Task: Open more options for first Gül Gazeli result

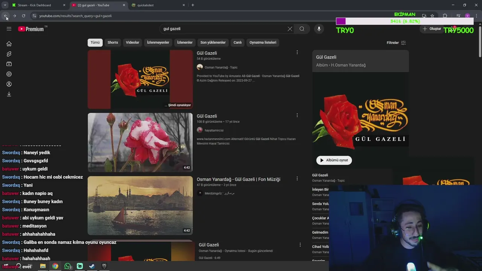Action: point(297,52)
